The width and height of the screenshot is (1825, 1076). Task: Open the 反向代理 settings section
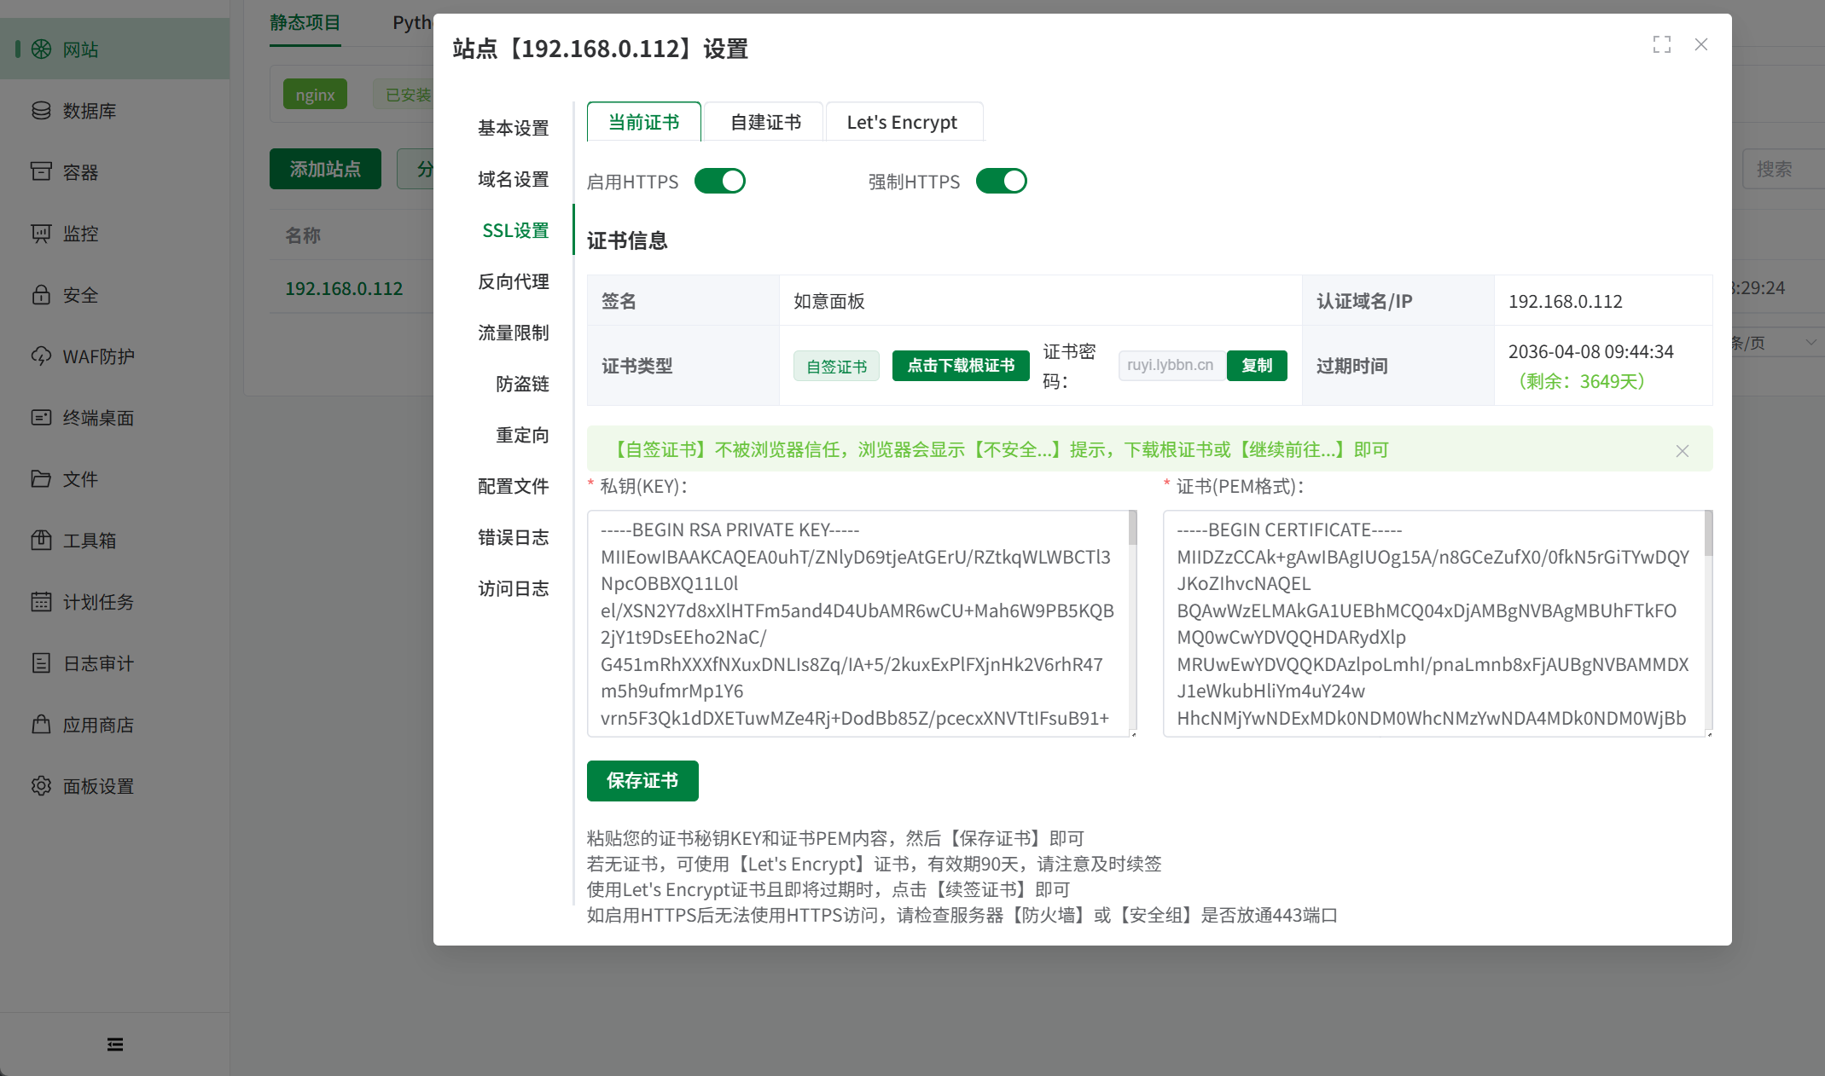pyautogui.click(x=513, y=281)
